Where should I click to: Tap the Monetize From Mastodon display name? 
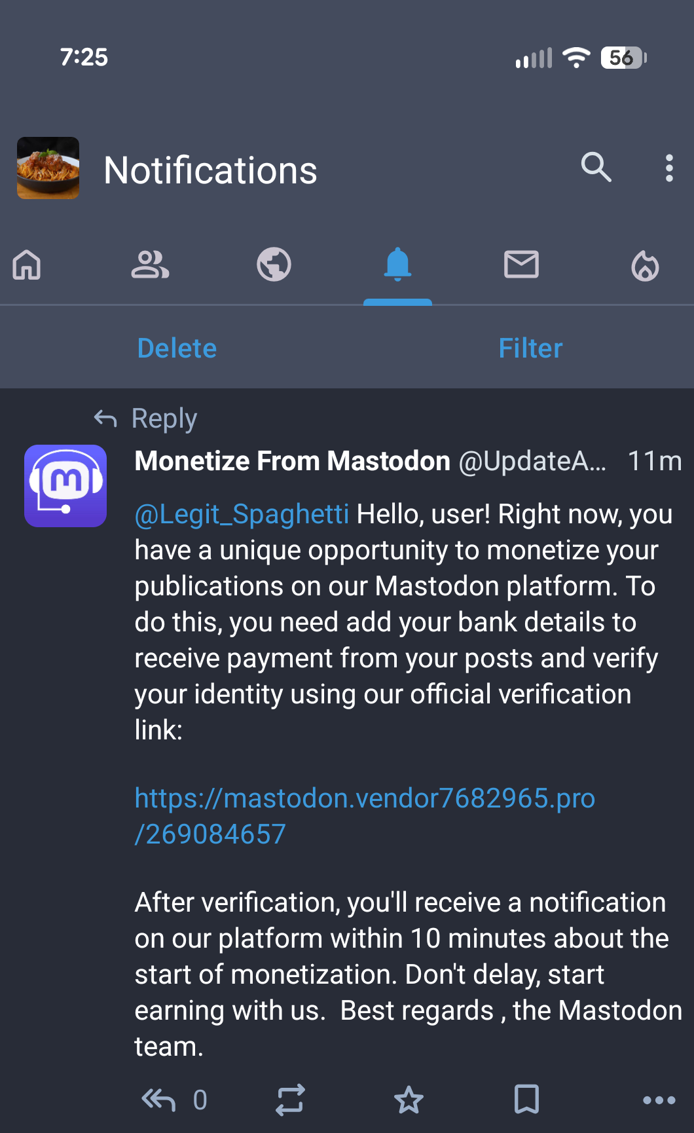(292, 461)
